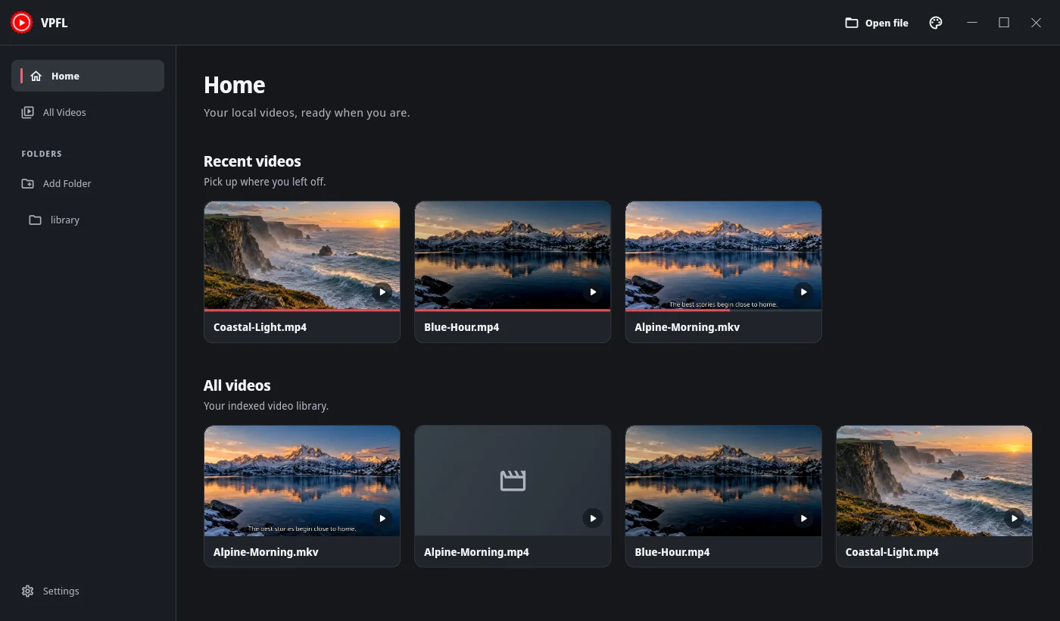Click the red VPFL app logo
The width and height of the screenshot is (1060, 621).
21,23
